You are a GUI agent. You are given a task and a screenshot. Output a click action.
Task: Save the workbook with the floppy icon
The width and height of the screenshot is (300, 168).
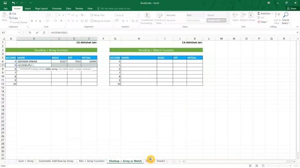coord(5,3)
